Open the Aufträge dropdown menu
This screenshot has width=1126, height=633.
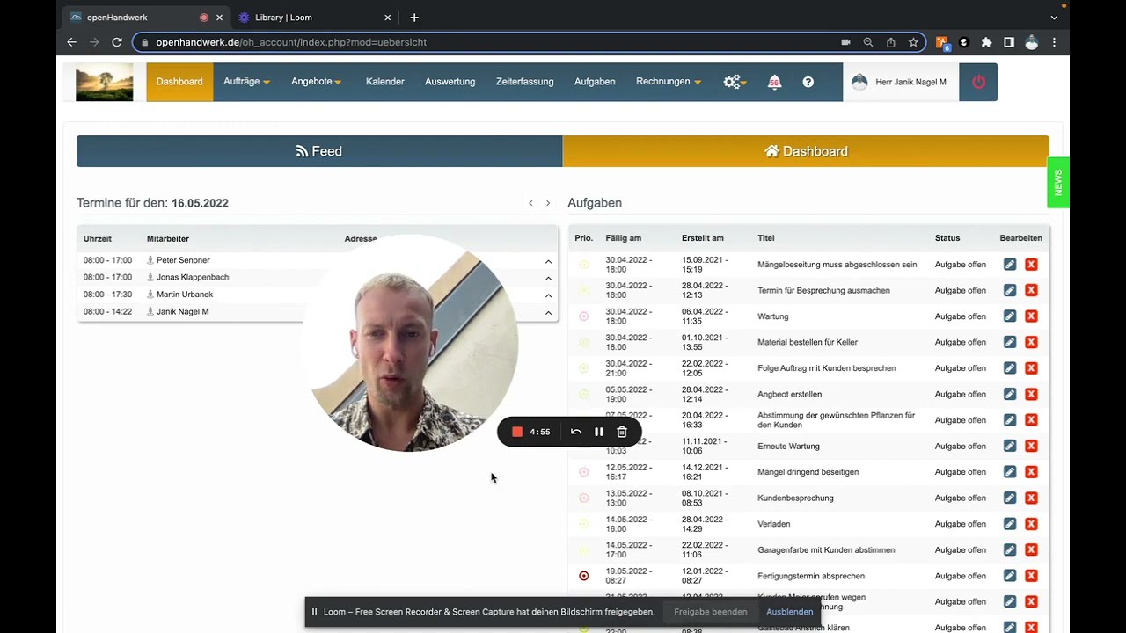click(x=246, y=82)
